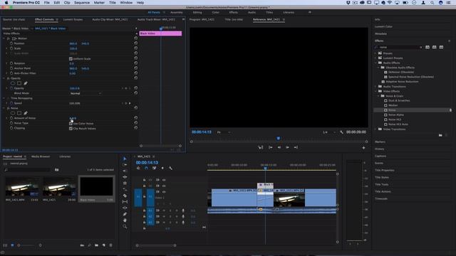Reset the Rotation parameter
Image resolution: width=456 pixels, height=256 pixels.
point(136,63)
